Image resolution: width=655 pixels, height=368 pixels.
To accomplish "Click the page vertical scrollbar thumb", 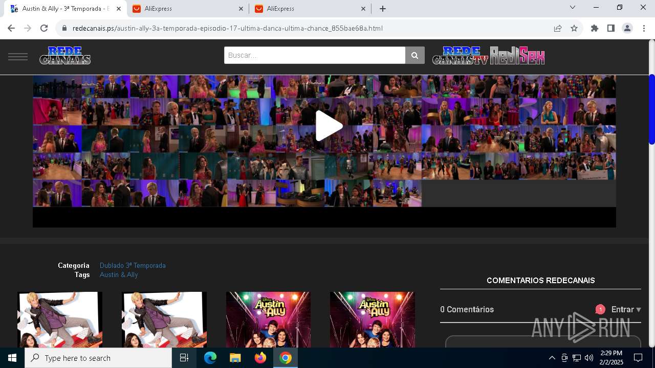I will click(652, 109).
